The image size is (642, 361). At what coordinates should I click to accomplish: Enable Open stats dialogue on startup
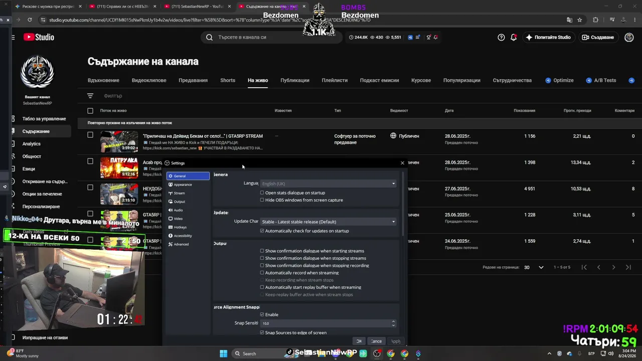coord(262,193)
